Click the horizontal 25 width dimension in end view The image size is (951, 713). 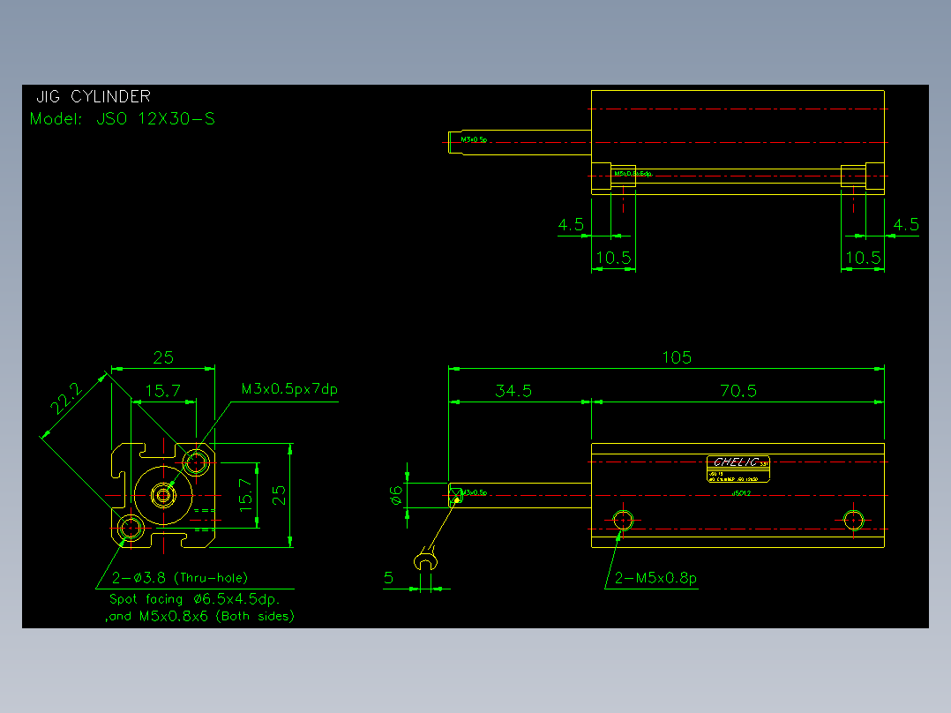163,357
